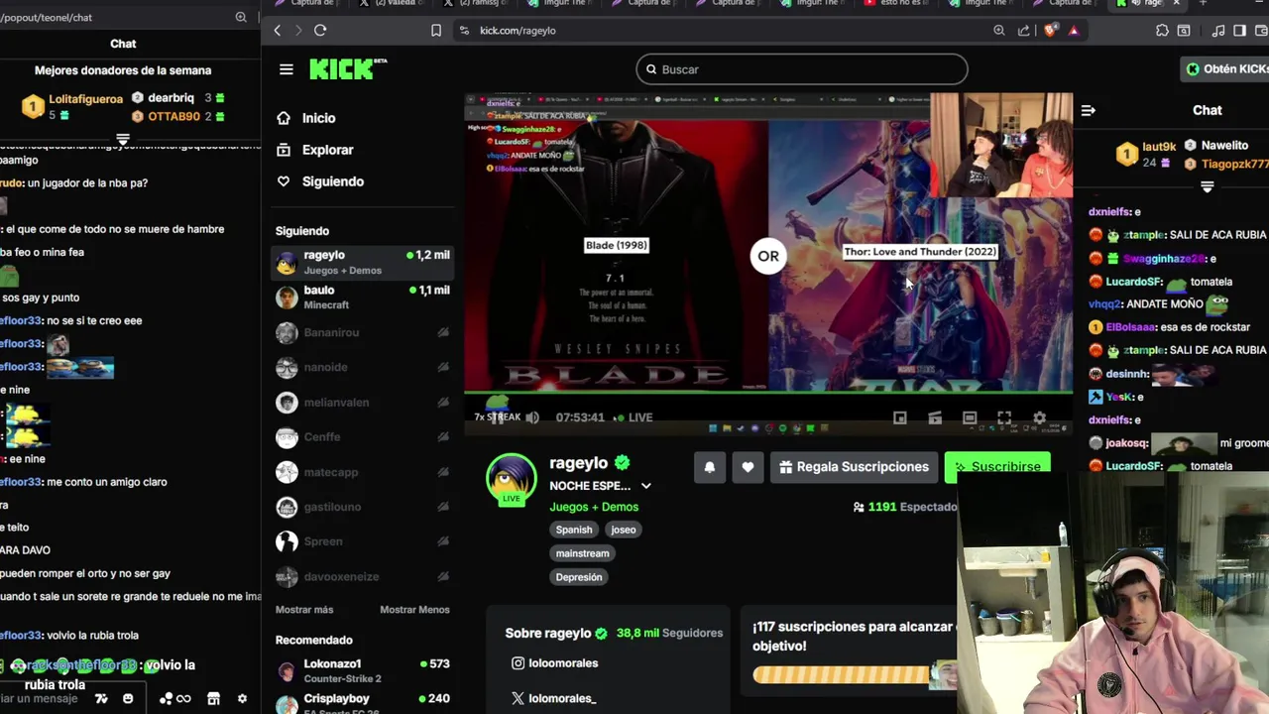Open popout chat settings gear

coord(242,698)
